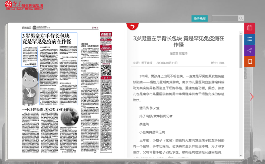
Task: Click the byline 蔡蕴琦 in article body
Action: coord(144,124)
